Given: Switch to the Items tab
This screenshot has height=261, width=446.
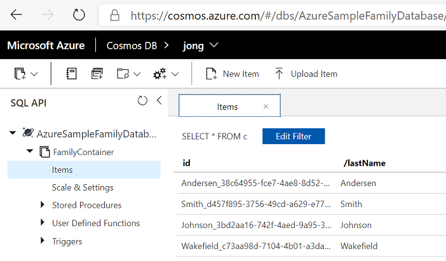Looking at the screenshot, I should (x=227, y=107).
